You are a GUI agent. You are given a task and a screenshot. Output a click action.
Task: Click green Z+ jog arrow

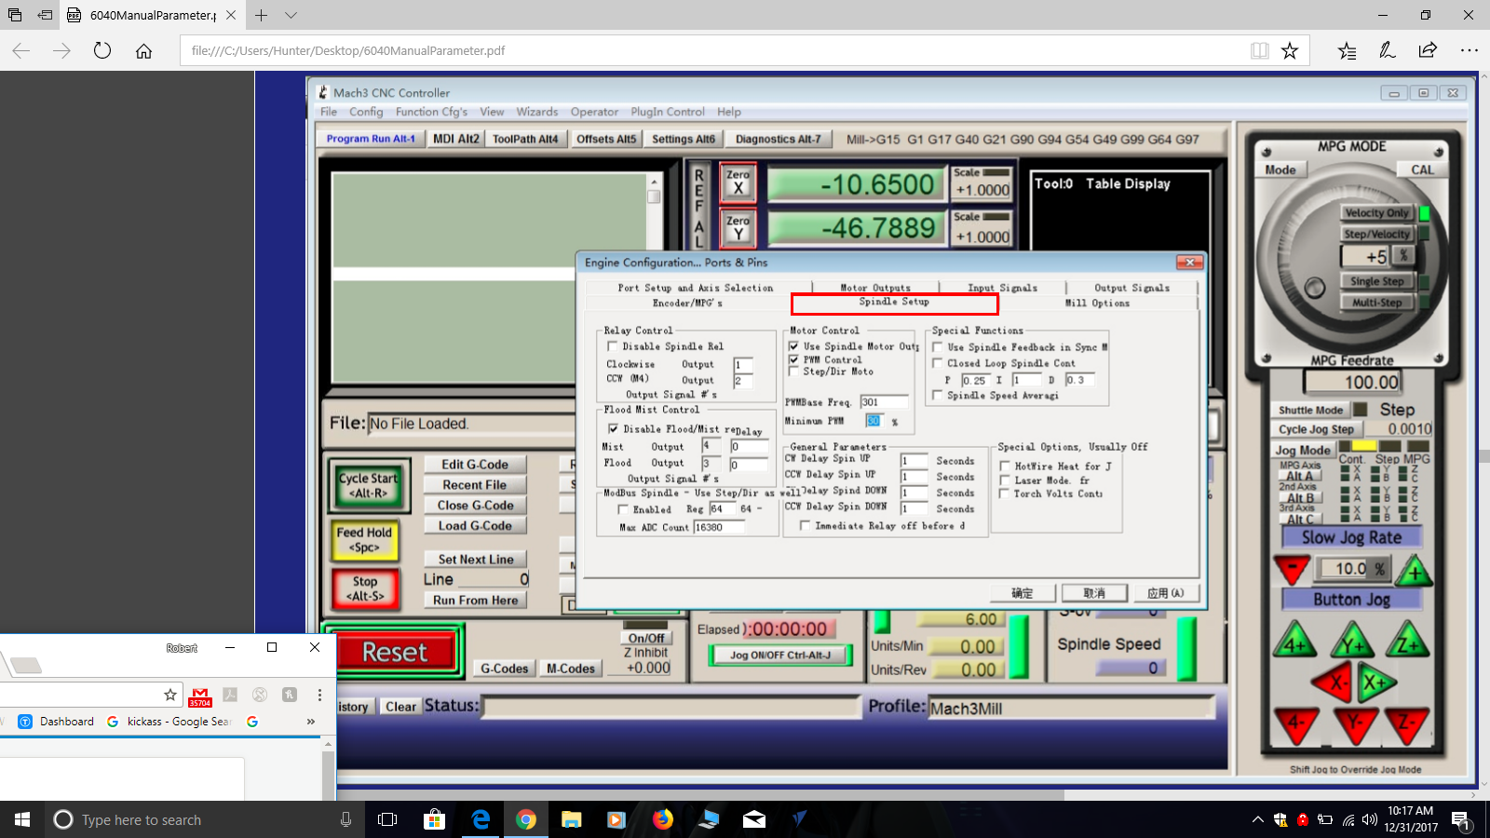point(1407,642)
